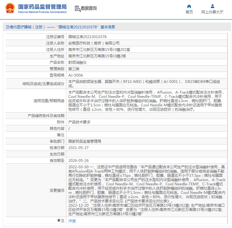Click the 有效期至 label
The height and width of the screenshot is (228, 232).
[x=57, y=160]
